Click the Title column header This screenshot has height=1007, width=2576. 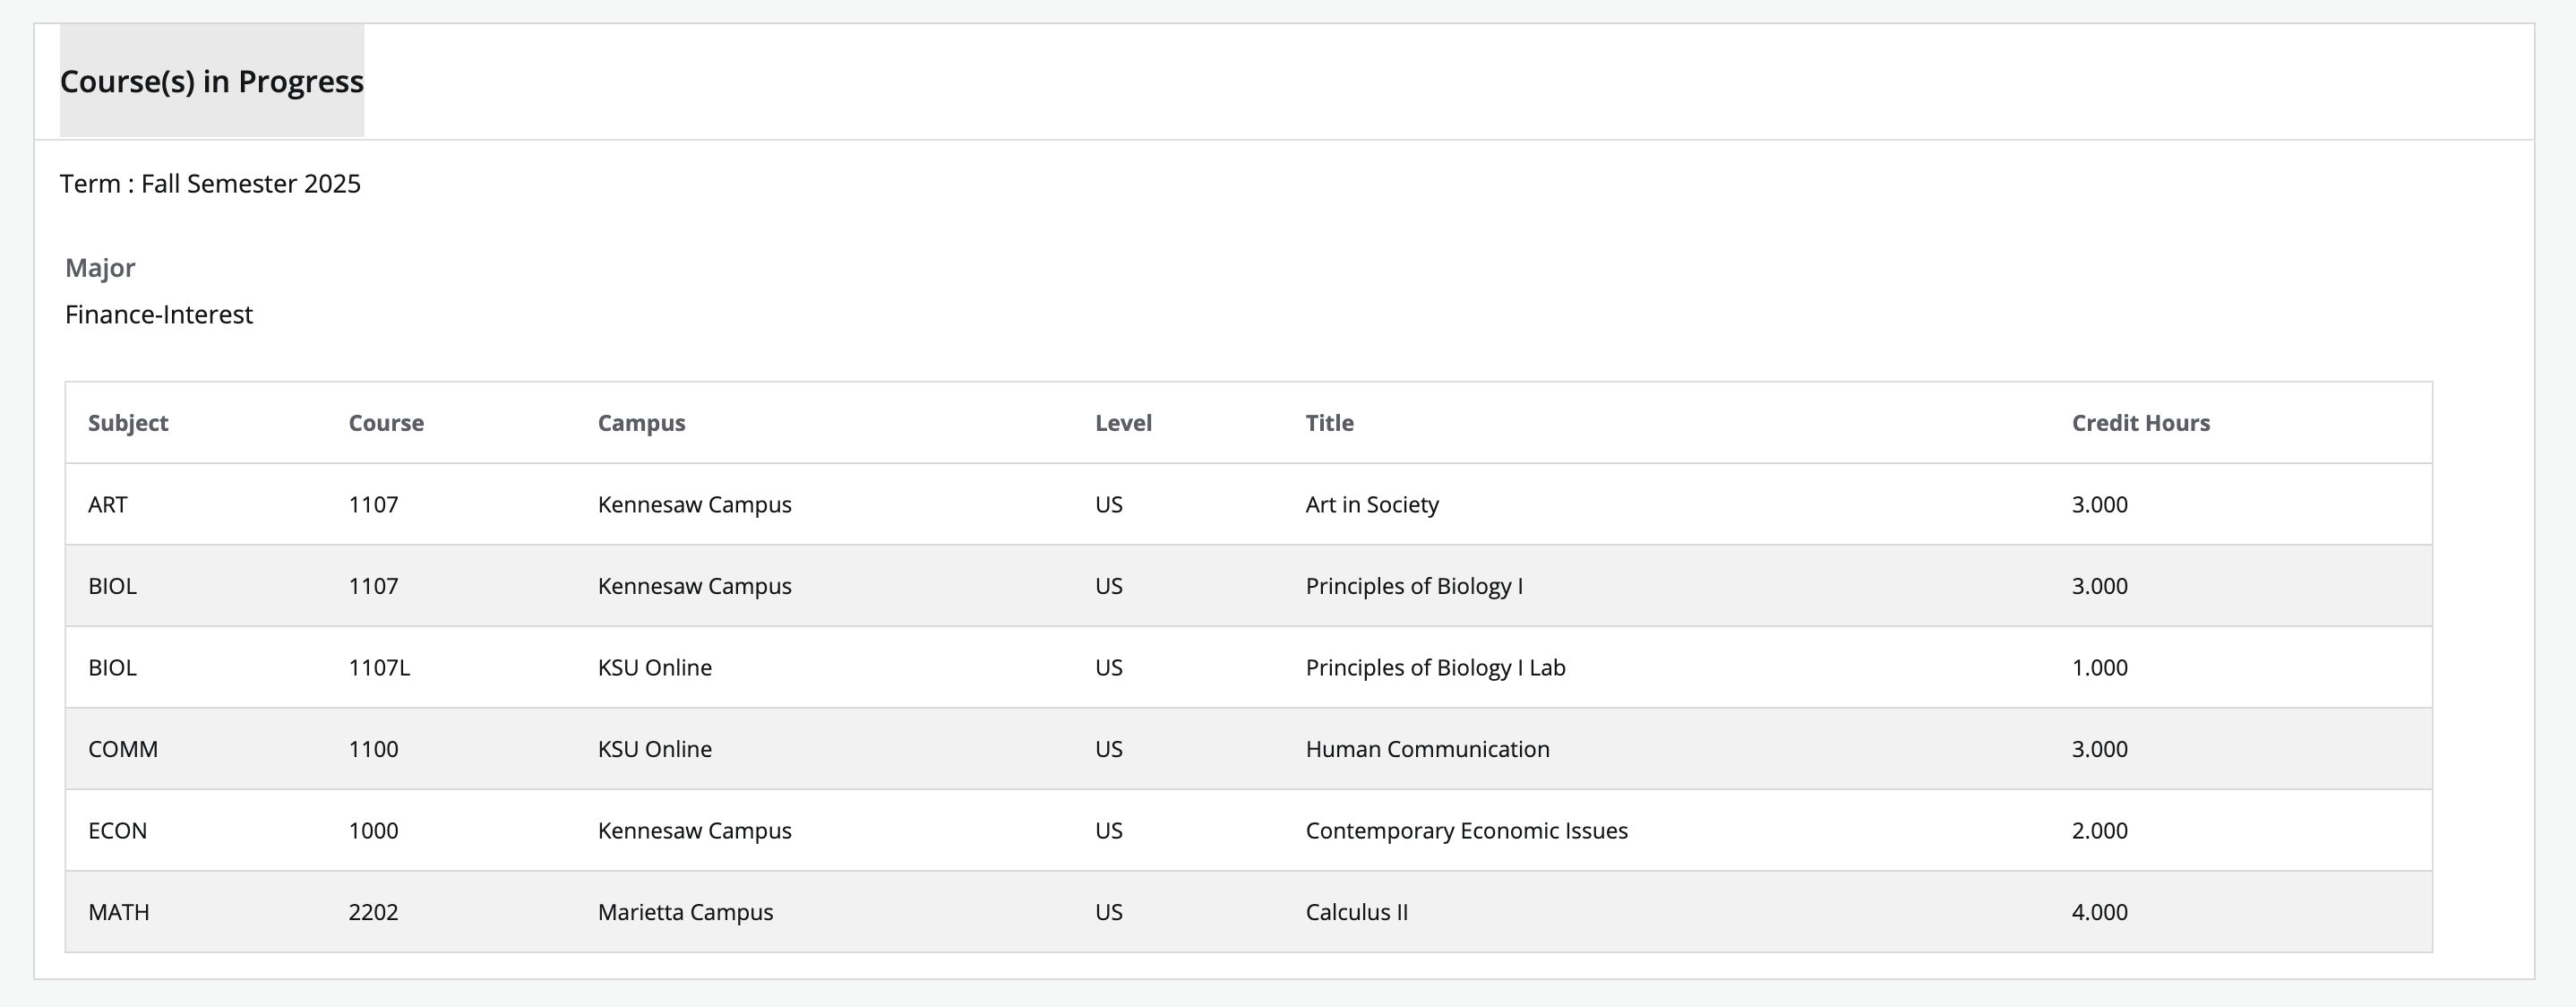1329,423
